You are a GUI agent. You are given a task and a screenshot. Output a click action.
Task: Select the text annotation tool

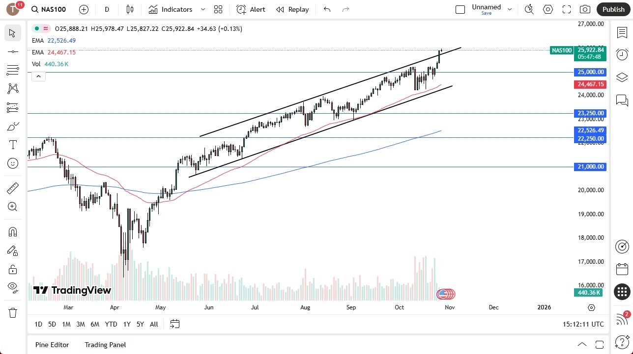click(12, 144)
